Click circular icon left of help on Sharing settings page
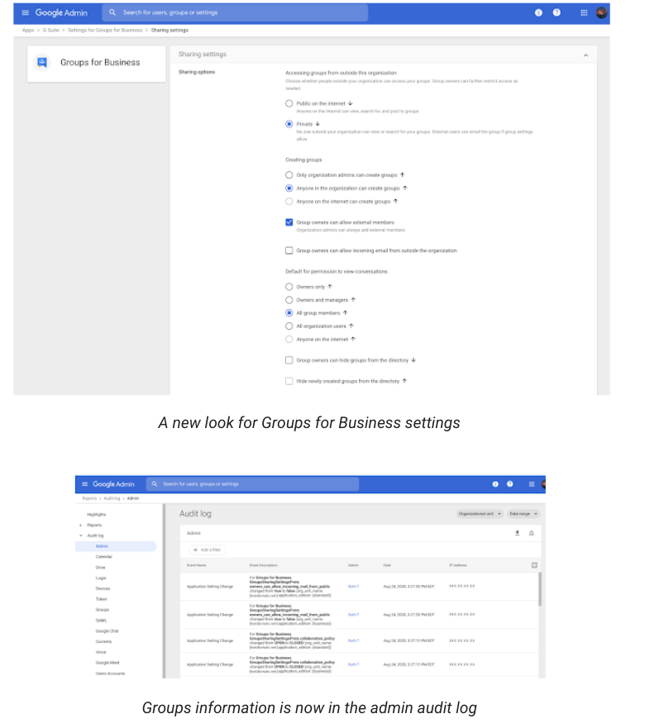 click(538, 12)
